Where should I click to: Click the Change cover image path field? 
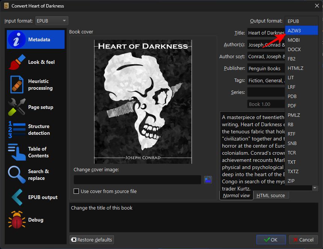137,180
